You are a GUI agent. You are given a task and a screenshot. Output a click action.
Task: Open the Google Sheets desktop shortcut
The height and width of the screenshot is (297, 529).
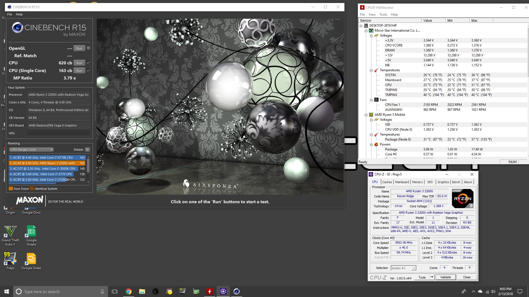click(31, 235)
